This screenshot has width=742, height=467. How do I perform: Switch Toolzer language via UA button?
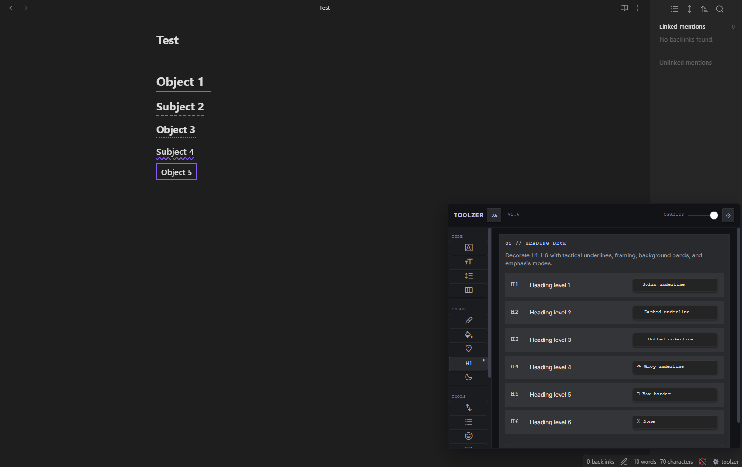coord(494,215)
